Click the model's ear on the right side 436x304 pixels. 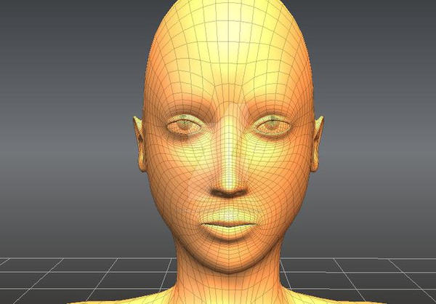click(x=318, y=143)
